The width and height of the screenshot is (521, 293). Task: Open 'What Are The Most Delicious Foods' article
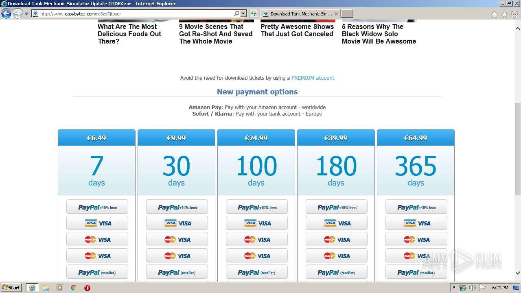tap(129, 34)
